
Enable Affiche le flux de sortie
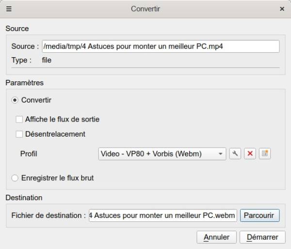[x=19, y=119]
